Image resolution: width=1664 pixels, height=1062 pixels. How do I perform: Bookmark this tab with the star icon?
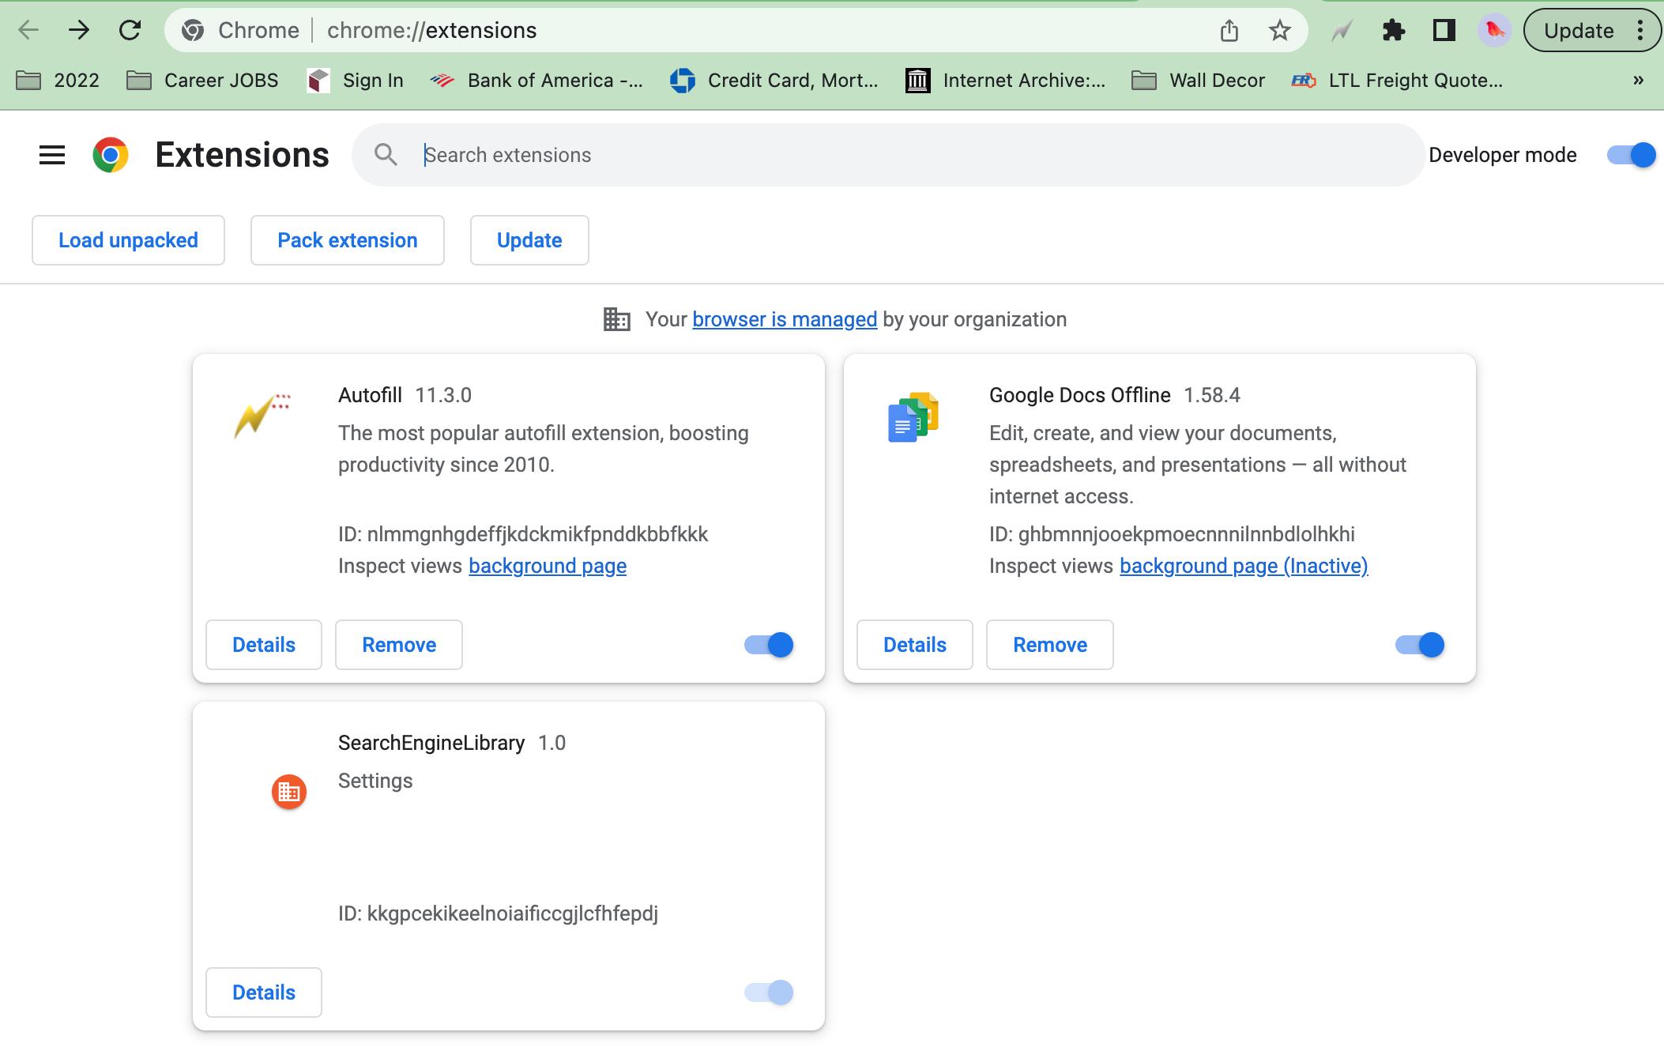click(x=1279, y=31)
